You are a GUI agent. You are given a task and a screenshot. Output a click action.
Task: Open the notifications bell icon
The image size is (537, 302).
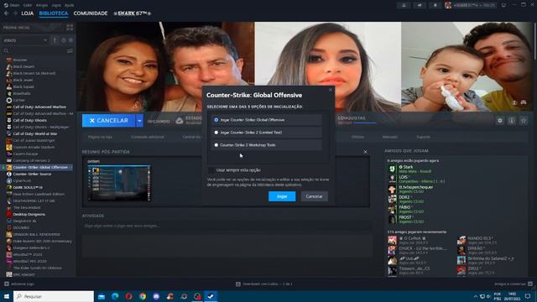click(x=435, y=5)
